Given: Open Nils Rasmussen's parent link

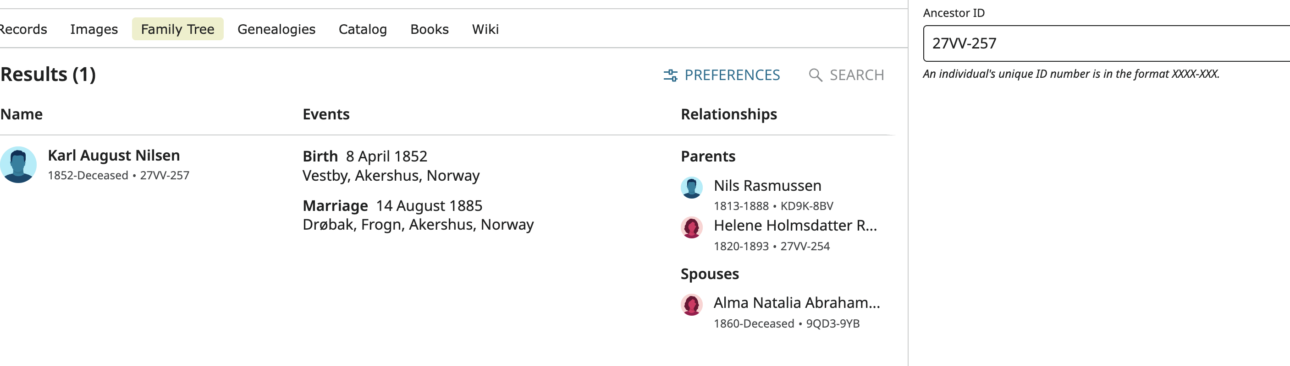Looking at the screenshot, I should click(767, 185).
